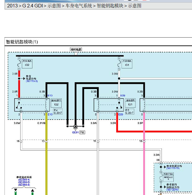Click the P.4 C.20-7 reference box
Screen dimensions: 192x195
[58, 111]
